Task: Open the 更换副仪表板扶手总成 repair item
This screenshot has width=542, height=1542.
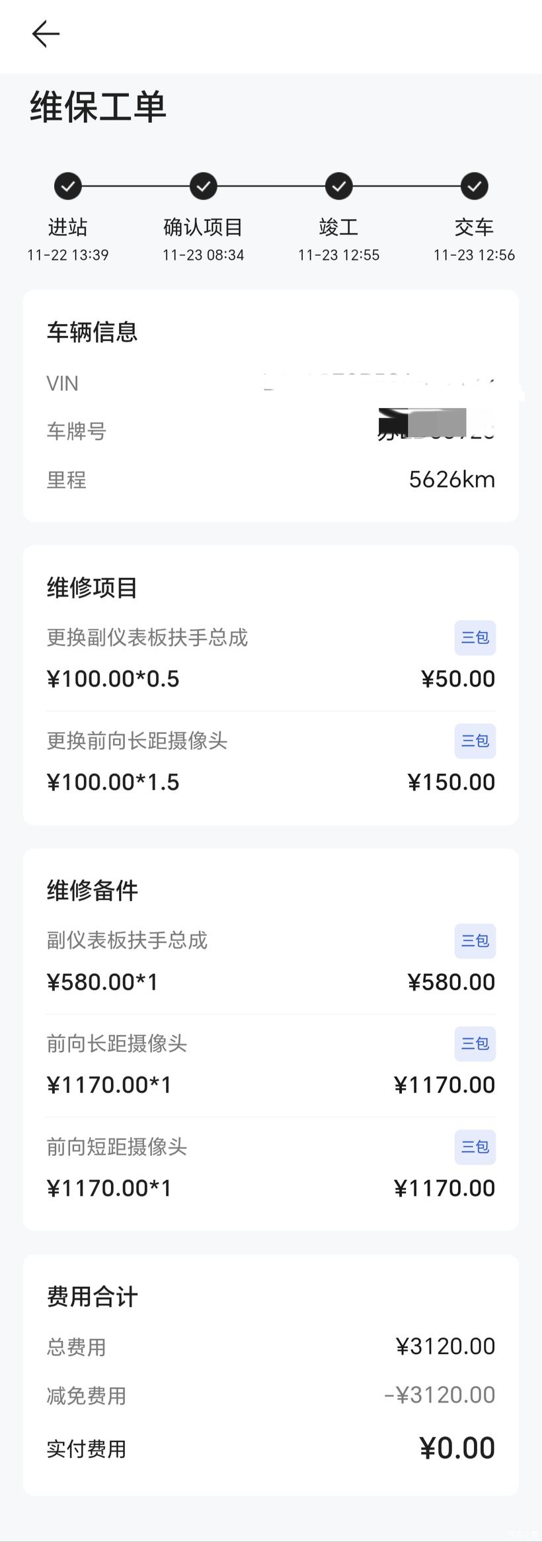Action: click(x=147, y=637)
